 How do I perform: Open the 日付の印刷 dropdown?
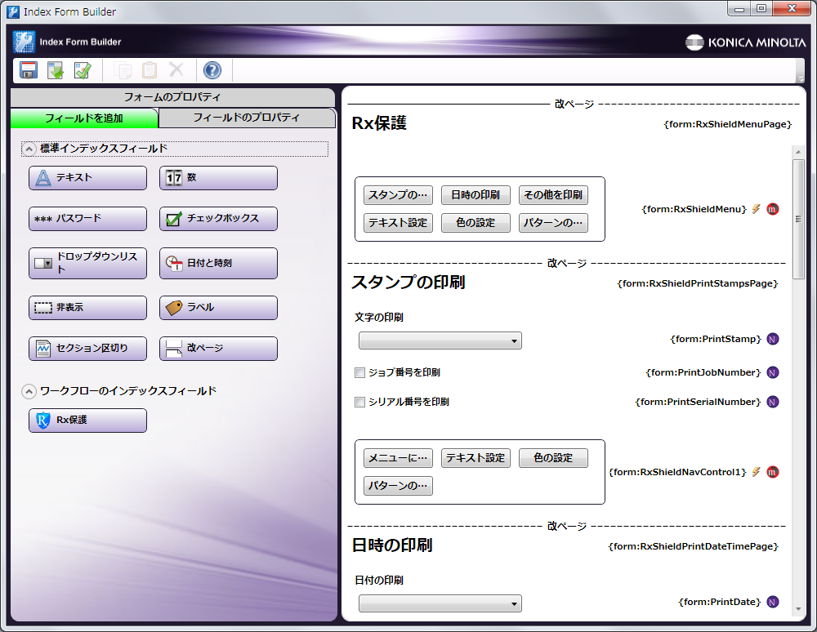(440, 603)
